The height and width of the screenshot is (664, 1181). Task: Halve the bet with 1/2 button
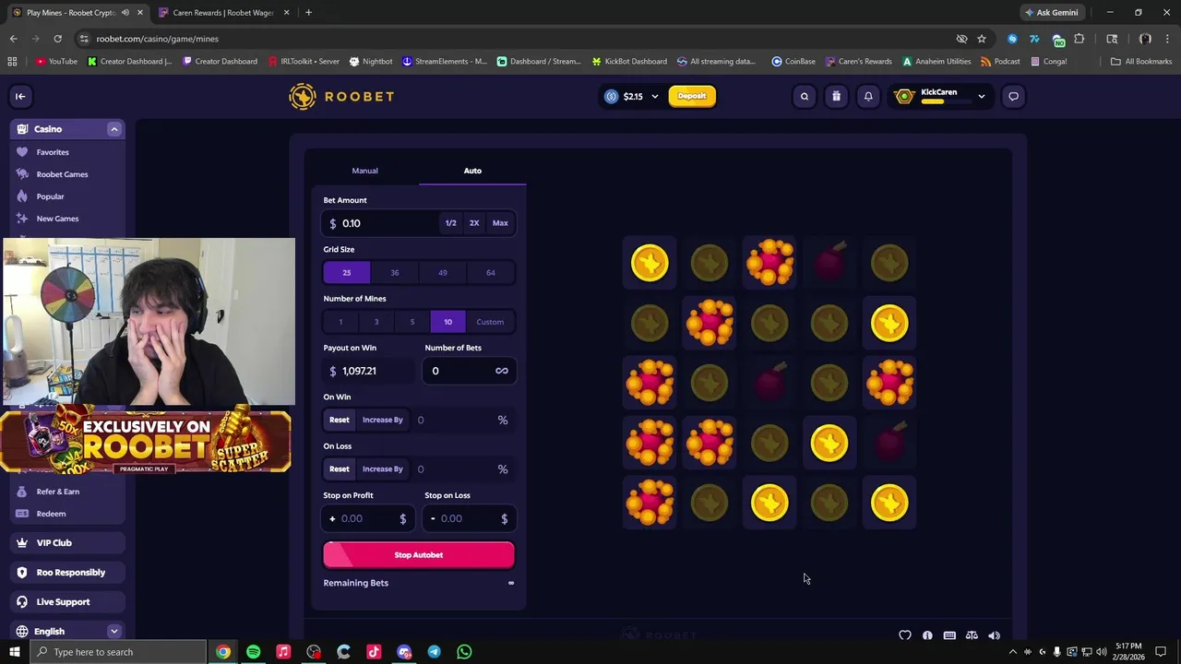[x=450, y=223]
